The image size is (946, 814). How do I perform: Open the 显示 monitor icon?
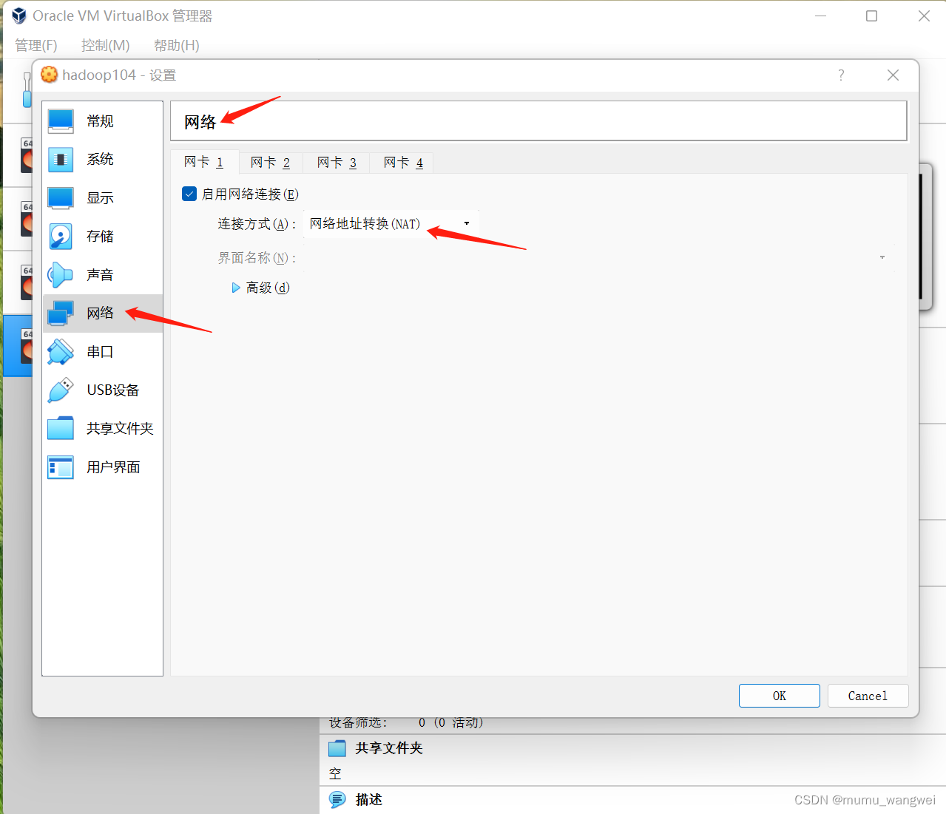61,197
